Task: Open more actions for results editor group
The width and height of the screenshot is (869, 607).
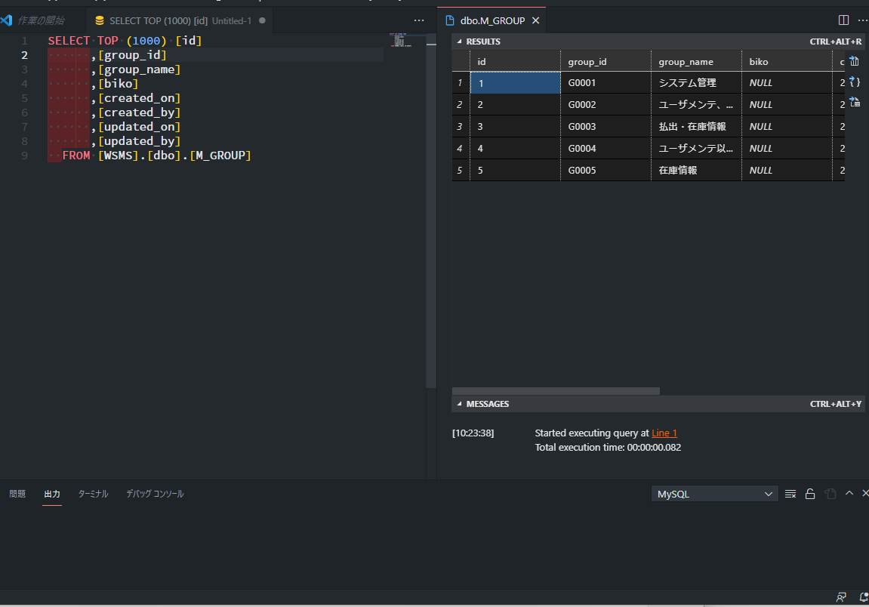Action: click(863, 20)
